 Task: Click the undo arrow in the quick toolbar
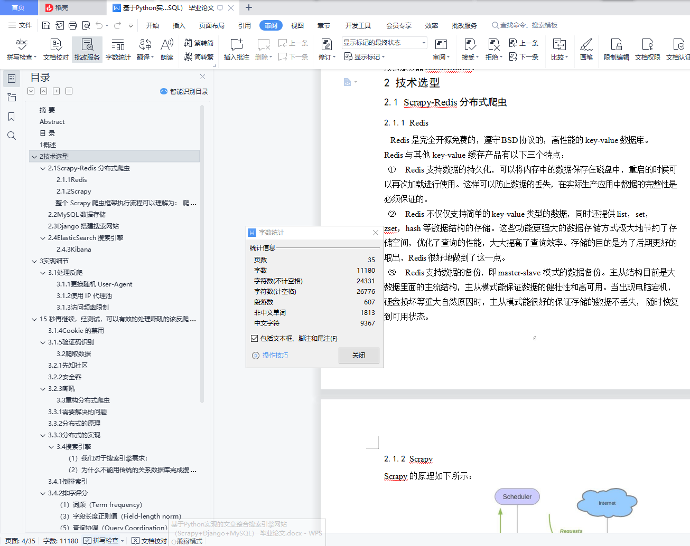pyautogui.click(x=99, y=25)
